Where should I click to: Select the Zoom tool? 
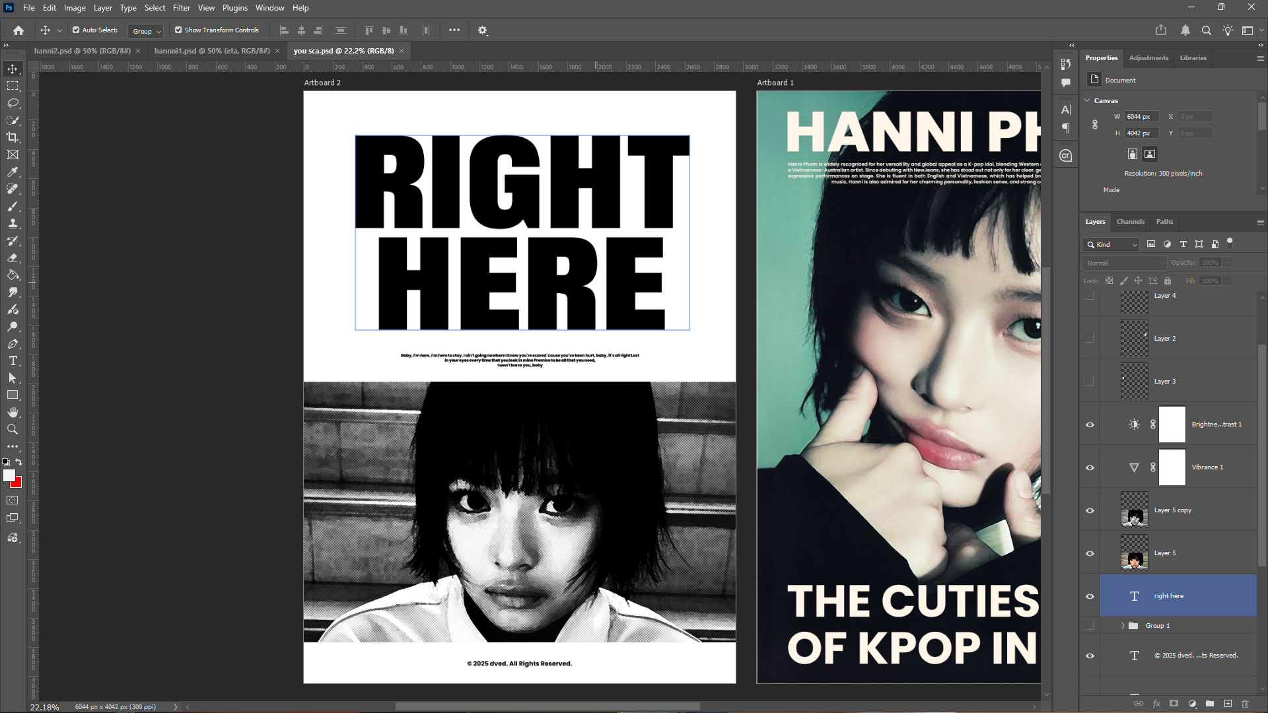[13, 428]
